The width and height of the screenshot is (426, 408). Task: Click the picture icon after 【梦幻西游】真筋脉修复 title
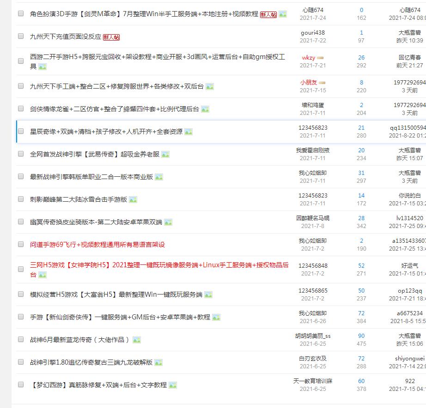173,385
